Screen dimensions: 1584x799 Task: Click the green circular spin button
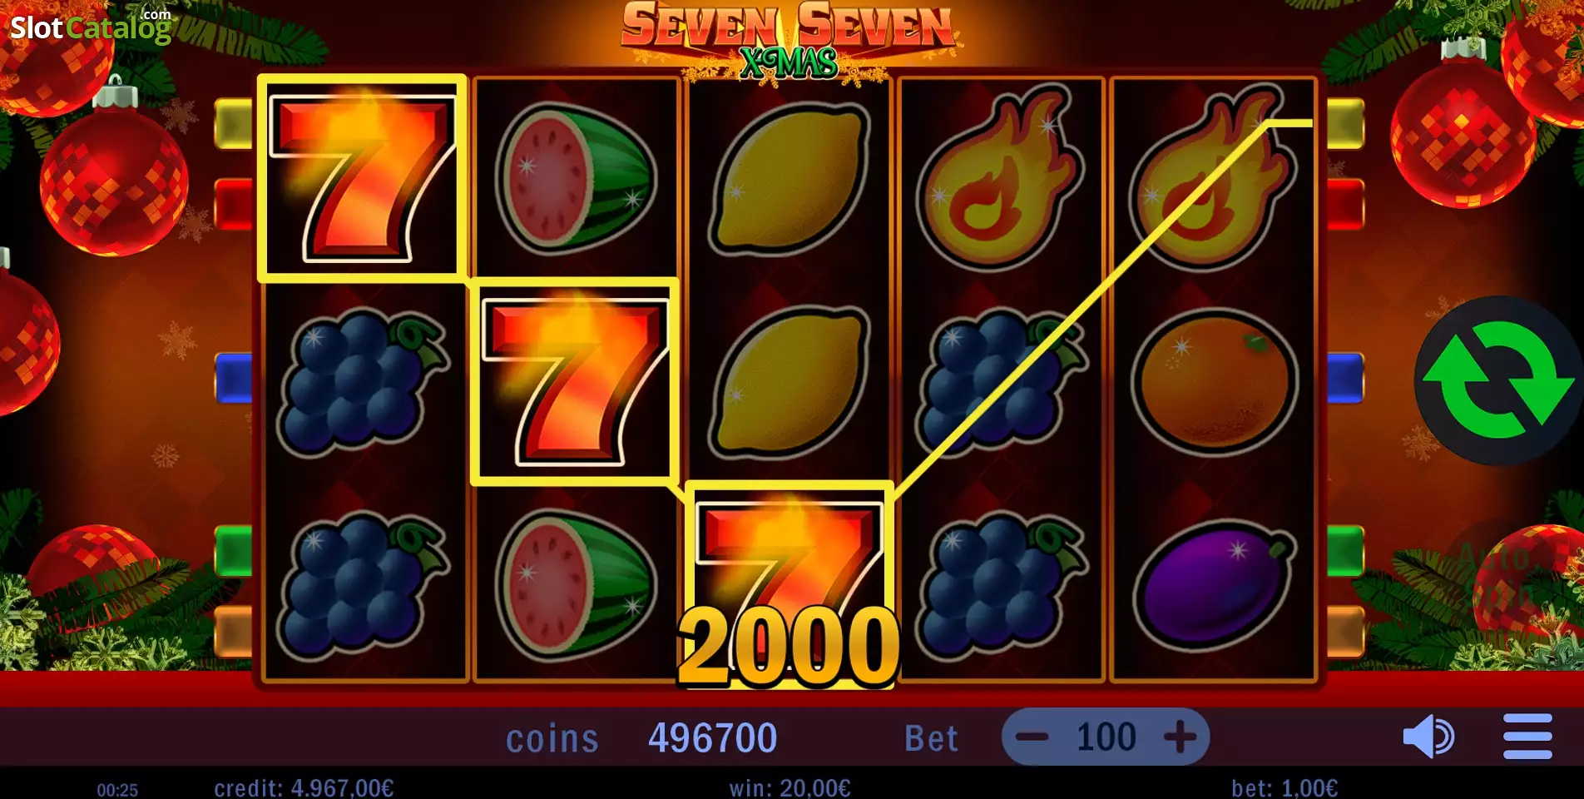(x=1498, y=380)
